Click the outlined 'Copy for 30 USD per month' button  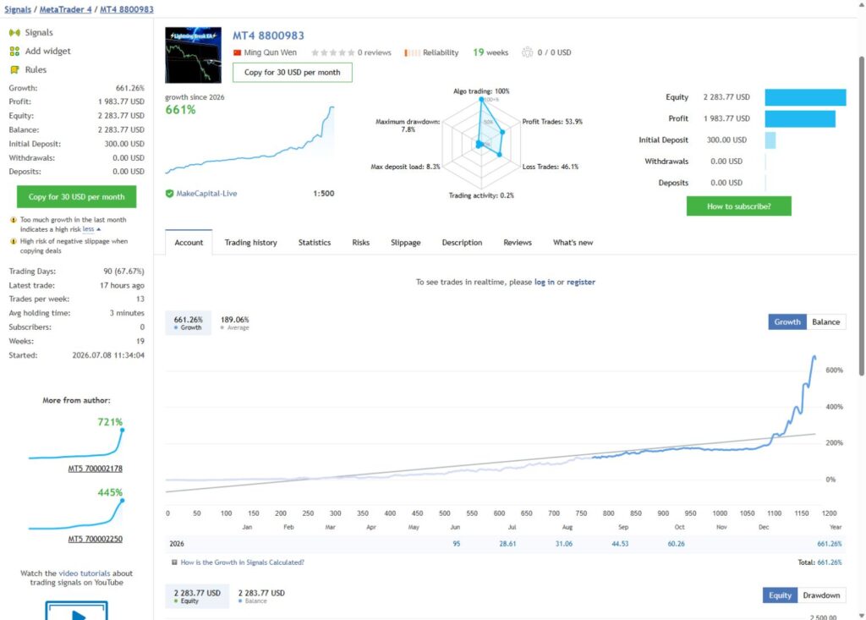292,73
